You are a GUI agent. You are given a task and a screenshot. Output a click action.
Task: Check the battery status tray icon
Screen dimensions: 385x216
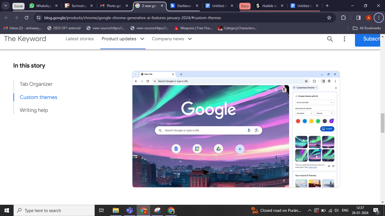(x=323, y=210)
